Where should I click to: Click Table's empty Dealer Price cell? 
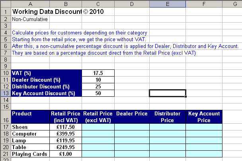[x=132, y=147]
